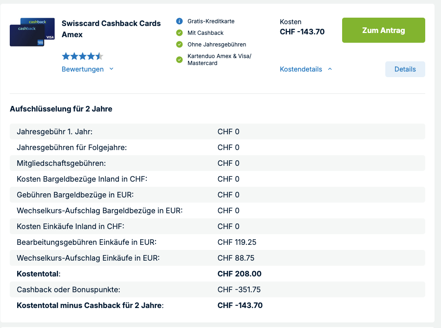Click the Kostendetails link text
The image size is (441, 328).
click(301, 69)
